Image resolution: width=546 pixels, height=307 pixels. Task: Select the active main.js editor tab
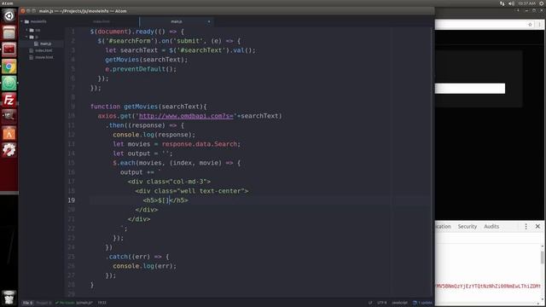point(177,21)
